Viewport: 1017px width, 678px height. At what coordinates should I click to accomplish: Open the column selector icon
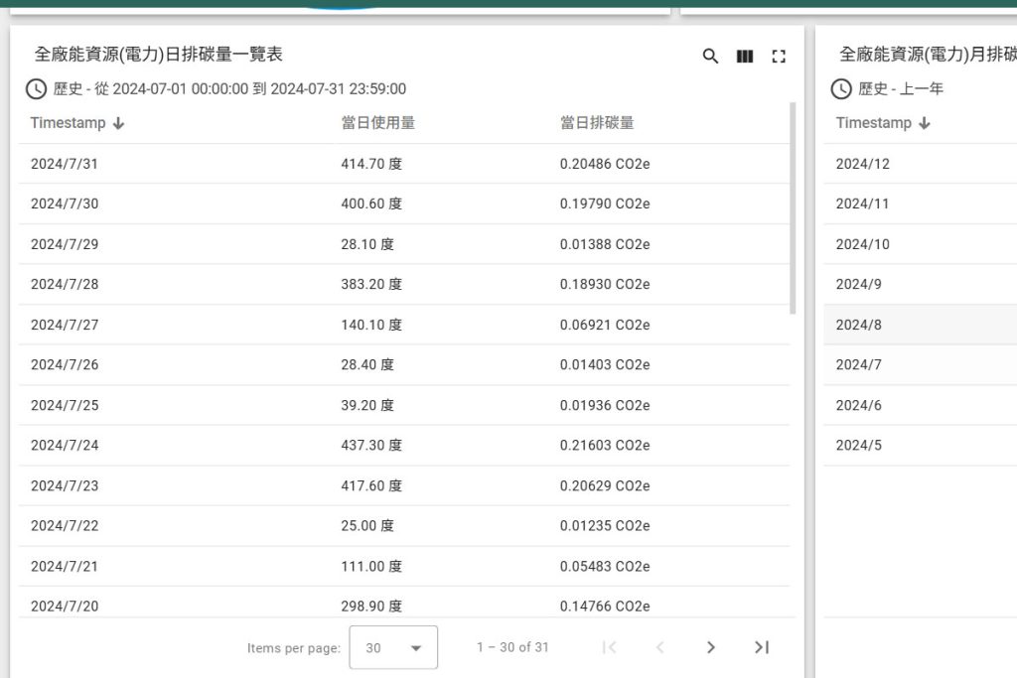745,57
